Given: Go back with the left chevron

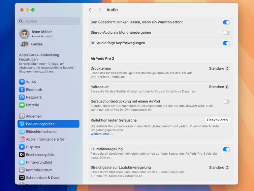Looking at the screenshot, I should click(90, 10).
